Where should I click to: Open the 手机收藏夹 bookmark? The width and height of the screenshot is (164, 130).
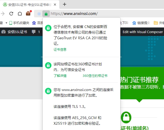[x=19, y=23]
